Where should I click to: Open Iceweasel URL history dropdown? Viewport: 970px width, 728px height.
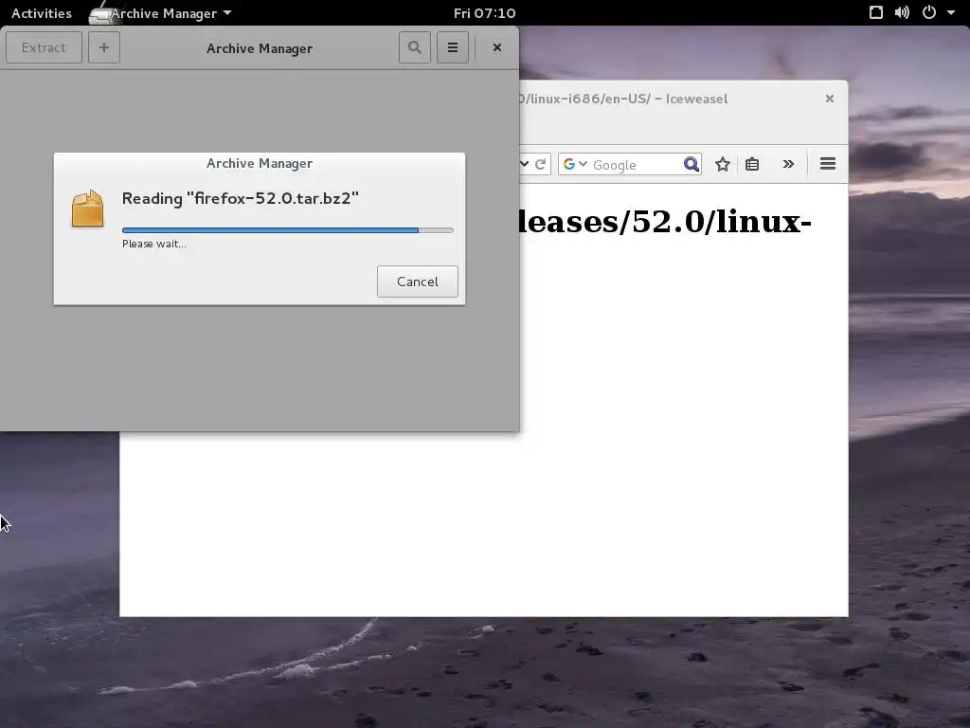[x=525, y=164]
